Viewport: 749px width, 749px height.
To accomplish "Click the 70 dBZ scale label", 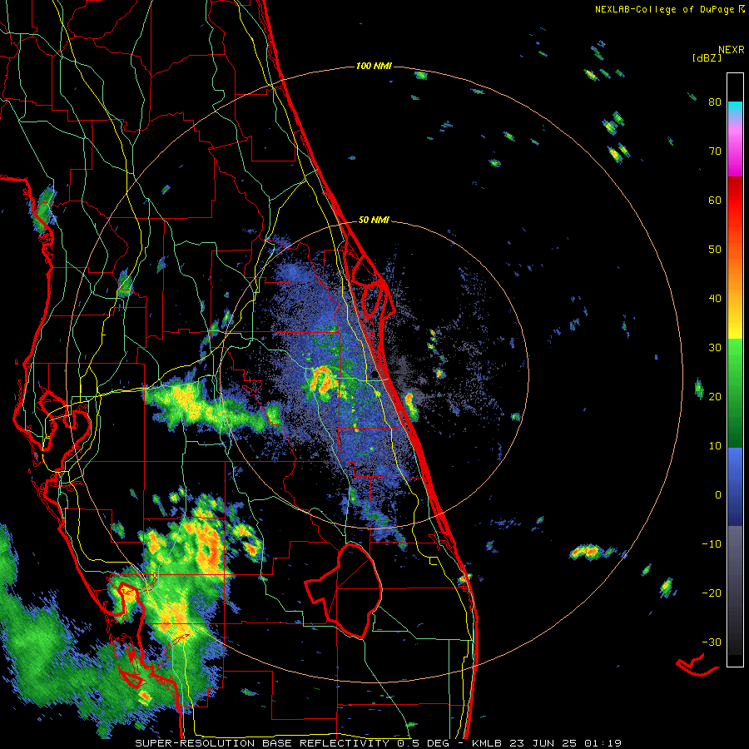I will tap(715, 151).
